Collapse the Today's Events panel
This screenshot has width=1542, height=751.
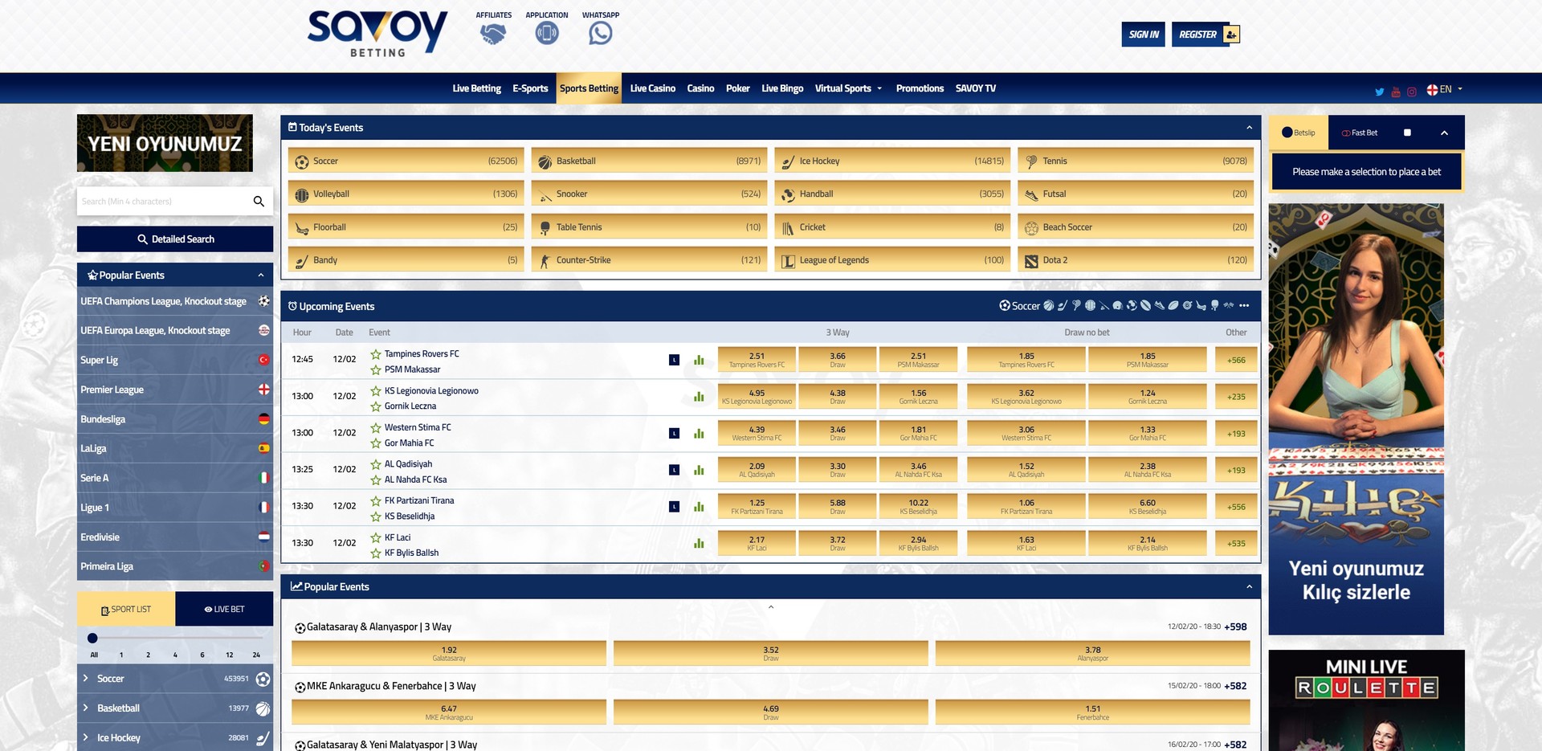[1249, 128]
